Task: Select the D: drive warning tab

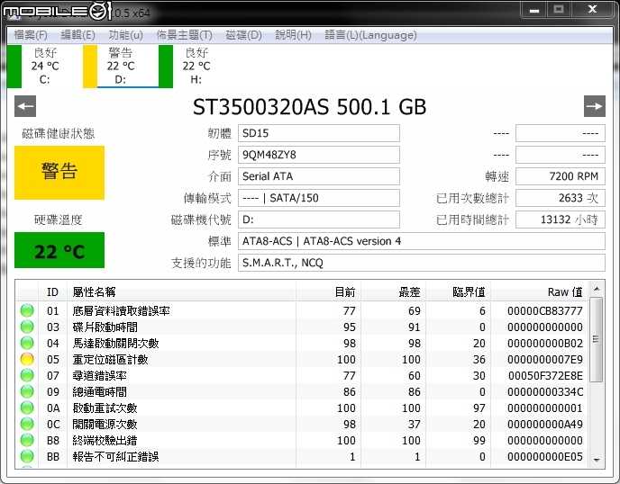Action: pos(121,66)
